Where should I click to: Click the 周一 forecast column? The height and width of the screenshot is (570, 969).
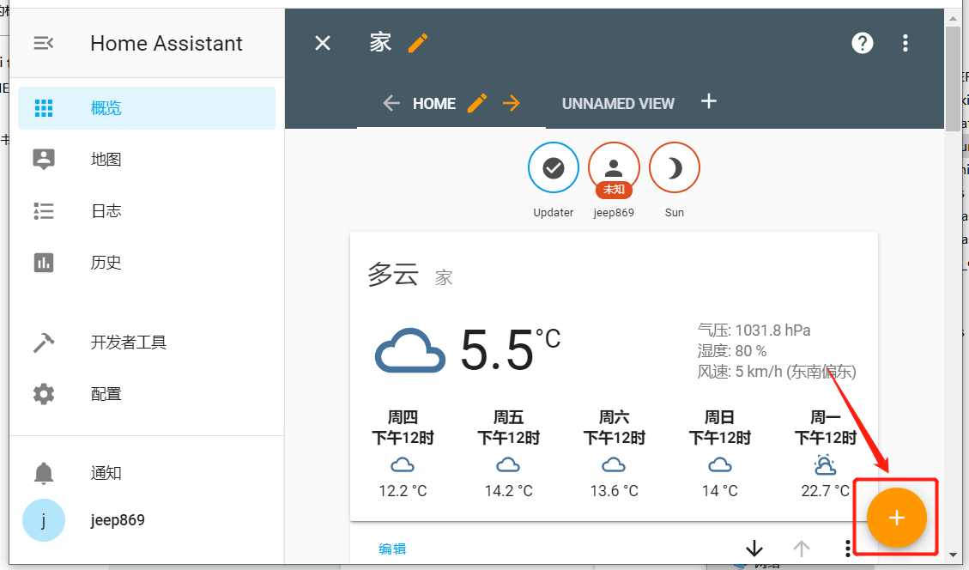point(826,454)
